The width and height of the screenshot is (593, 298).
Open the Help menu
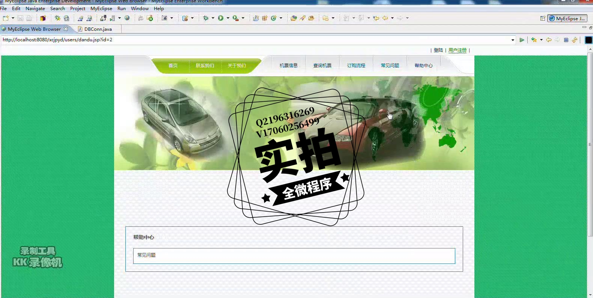[159, 8]
